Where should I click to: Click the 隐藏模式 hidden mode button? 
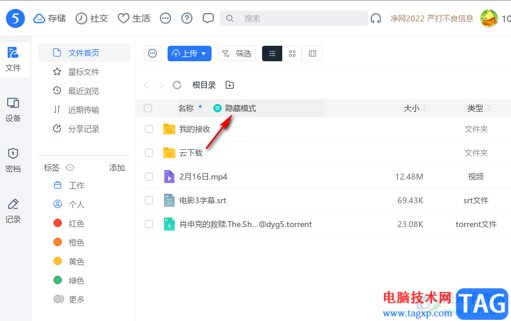(x=235, y=108)
